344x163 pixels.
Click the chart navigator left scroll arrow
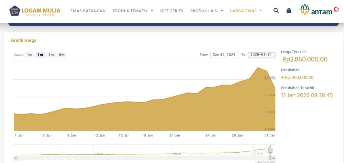click(15, 158)
